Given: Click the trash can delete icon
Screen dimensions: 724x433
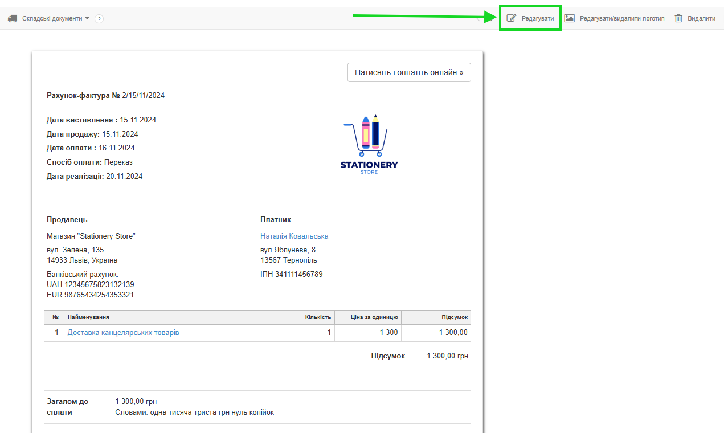Looking at the screenshot, I should tap(678, 18).
